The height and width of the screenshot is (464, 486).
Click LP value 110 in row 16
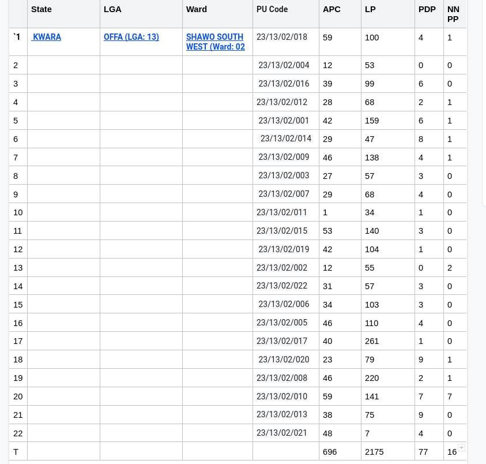(372, 323)
